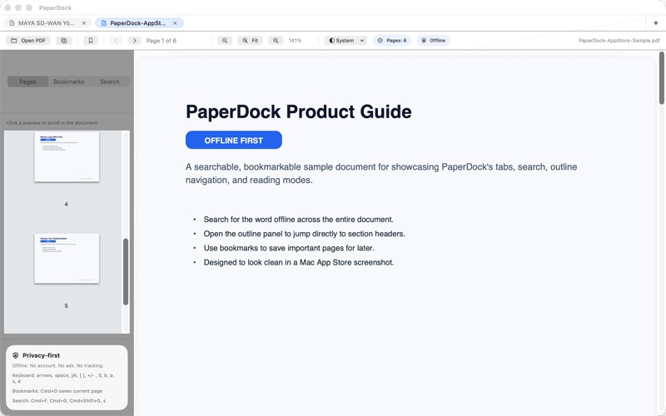
Task: Bookmark the current page with the bookmark icon
Action: tap(91, 40)
